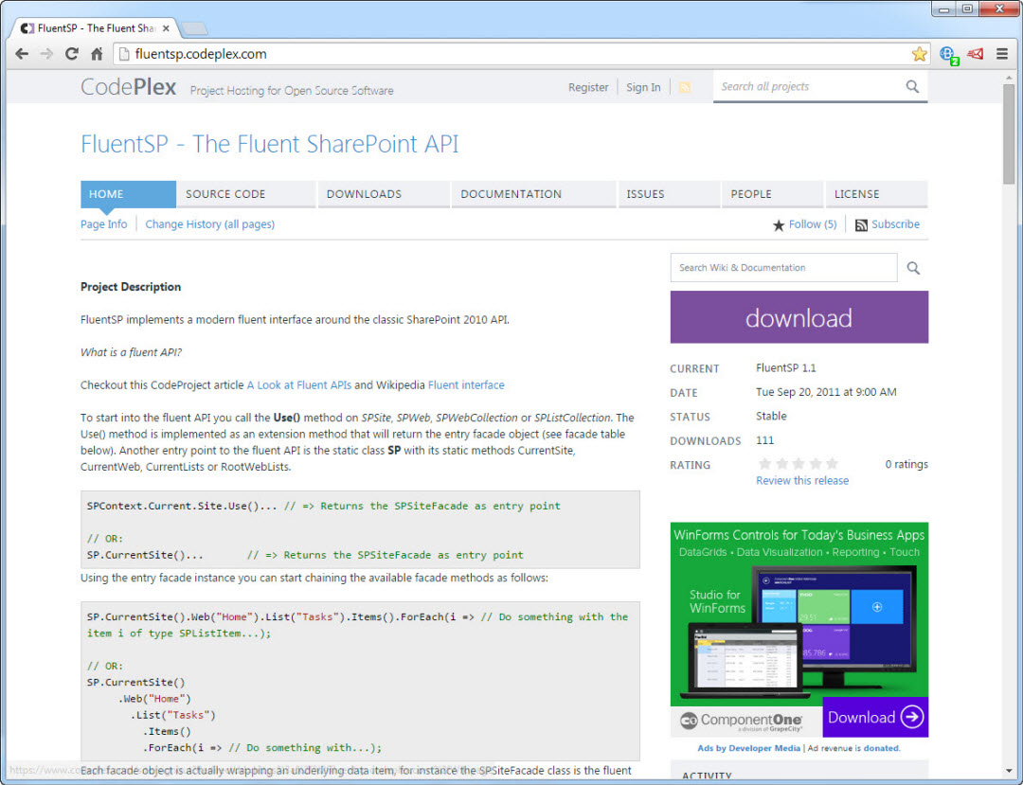
Task: Reload the page with the refresh icon
Action: click(x=71, y=54)
